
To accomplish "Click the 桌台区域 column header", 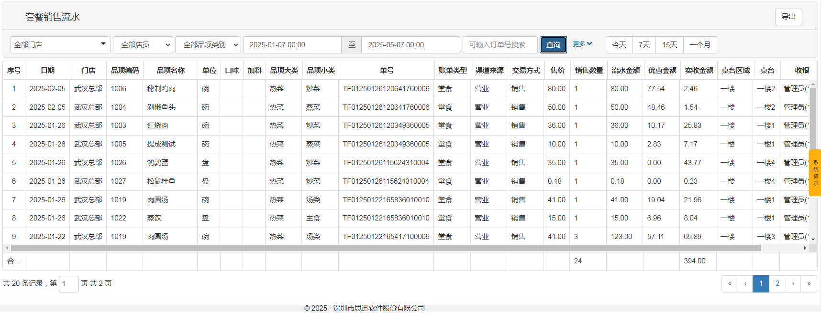I will click(x=735, y=70).
